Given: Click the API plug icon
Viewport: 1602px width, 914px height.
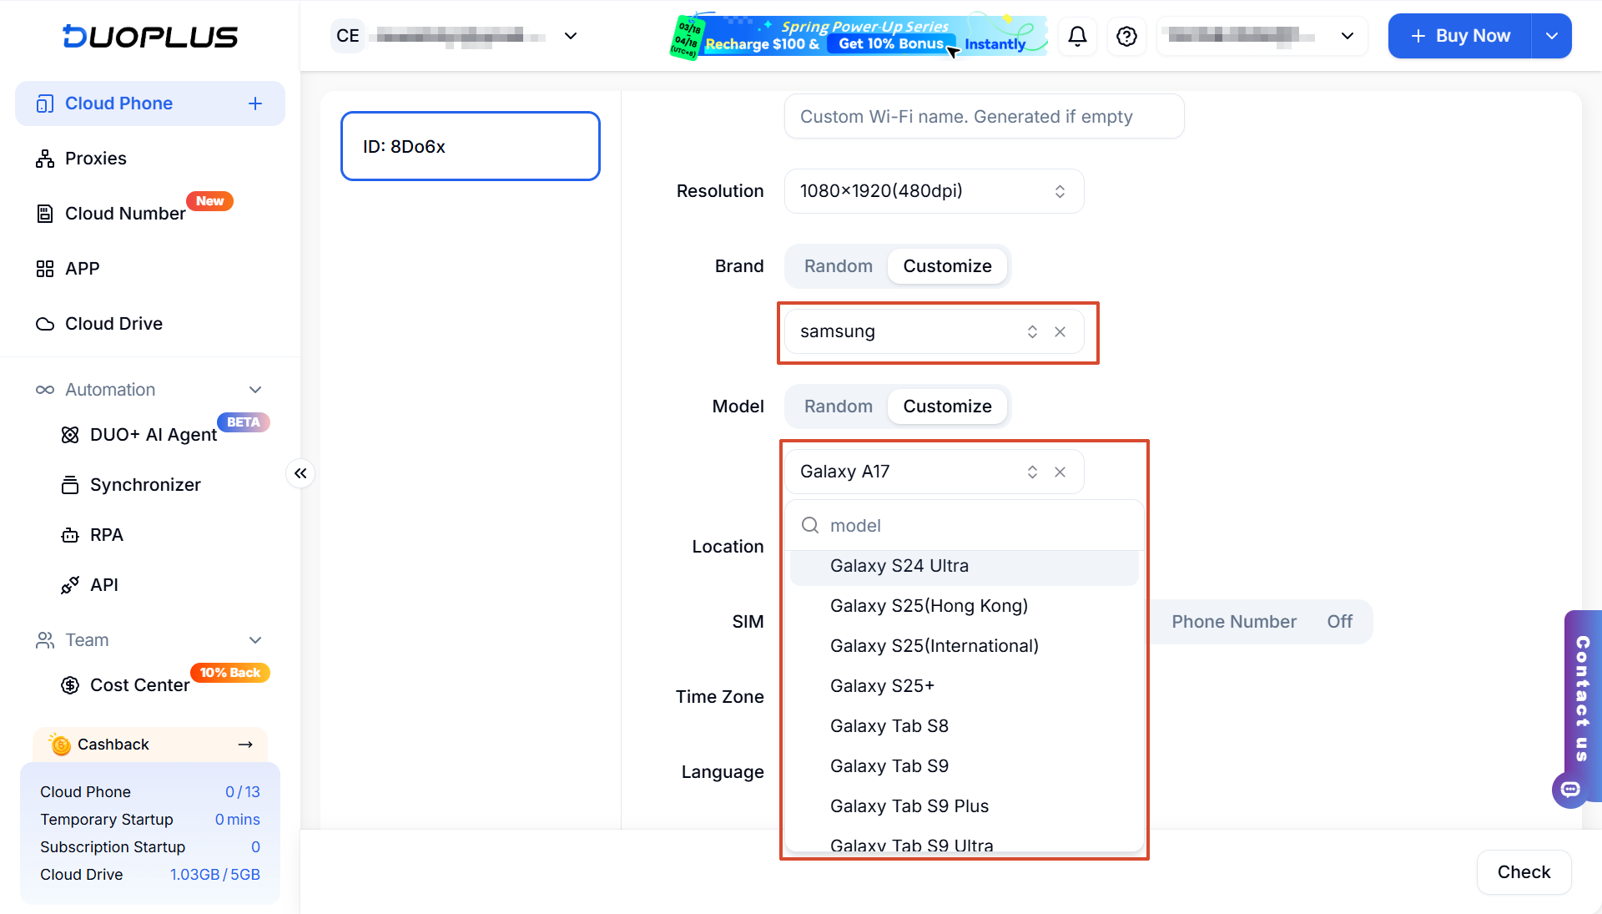Looking at the screenshot, I should (70, 585).
